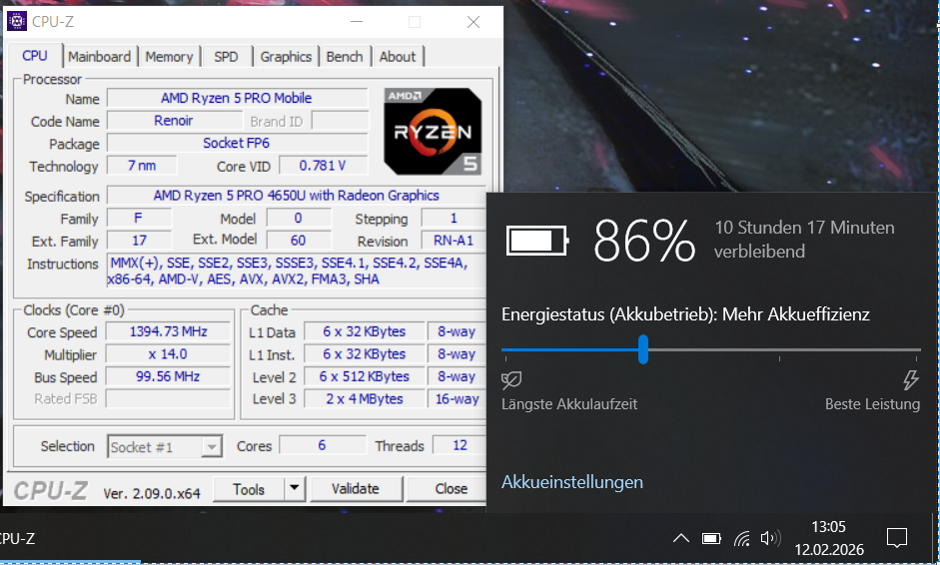Screen dimensions: 940x565
Task: Close the CPU-Z window with the X
Action: (x=473, y=22)
